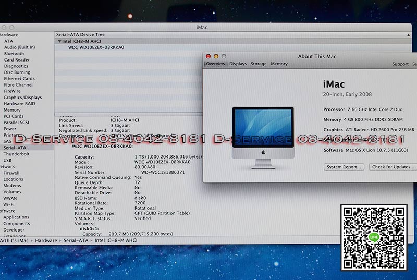Minimize the About This Mac window

pos(216,56)
